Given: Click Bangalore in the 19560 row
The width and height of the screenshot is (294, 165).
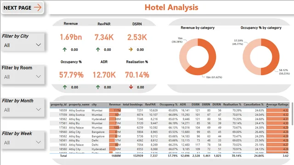Looking at the screenshot, I should 98,132.
